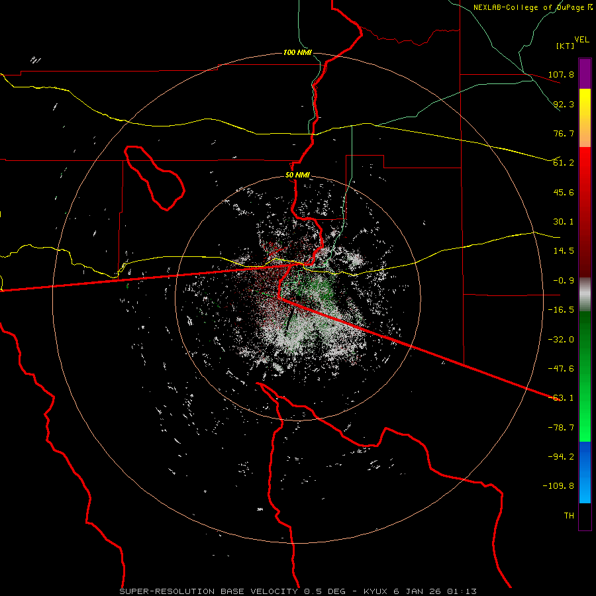Screen dimensions: 596x596
Task: Click the -16.5 velocity scale value
Action: point(561,310)
